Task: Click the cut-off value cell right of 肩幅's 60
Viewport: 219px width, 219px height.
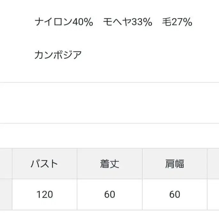Action: 213,194
